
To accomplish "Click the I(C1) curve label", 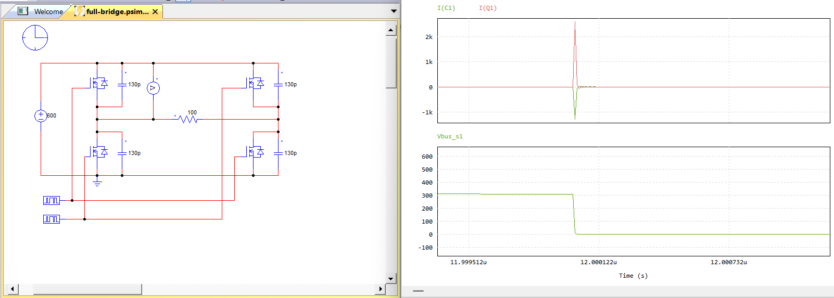I will [446, 8].
